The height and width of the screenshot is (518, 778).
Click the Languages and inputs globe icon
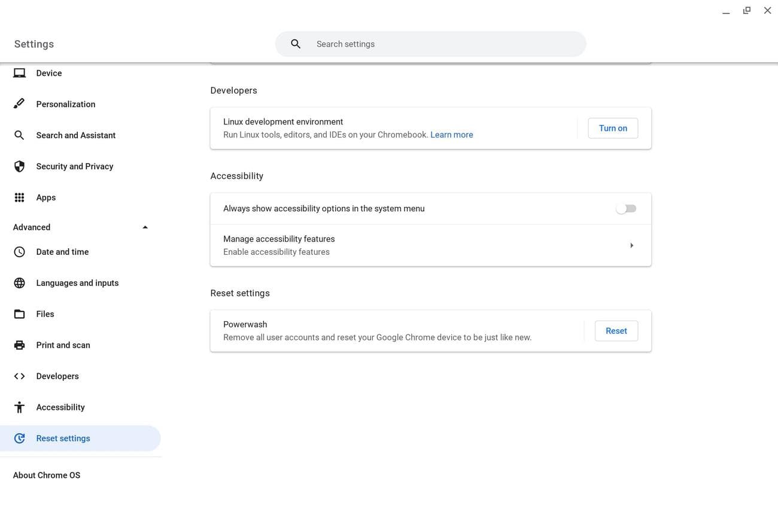(19, 283)
